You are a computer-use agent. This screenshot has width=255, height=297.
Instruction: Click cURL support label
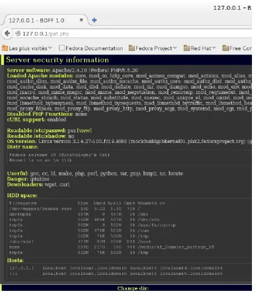[26, 120]
